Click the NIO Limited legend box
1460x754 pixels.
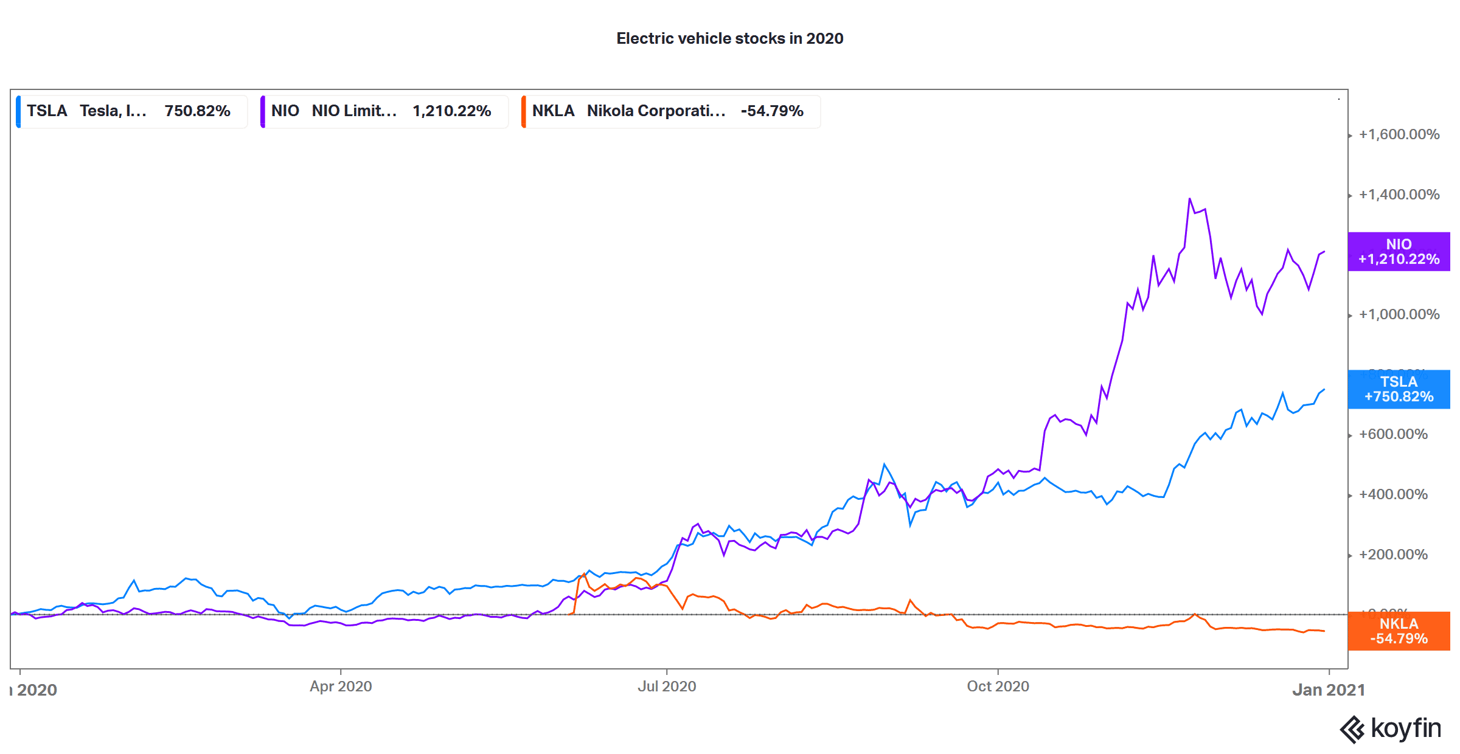click(x=384, y=111)
